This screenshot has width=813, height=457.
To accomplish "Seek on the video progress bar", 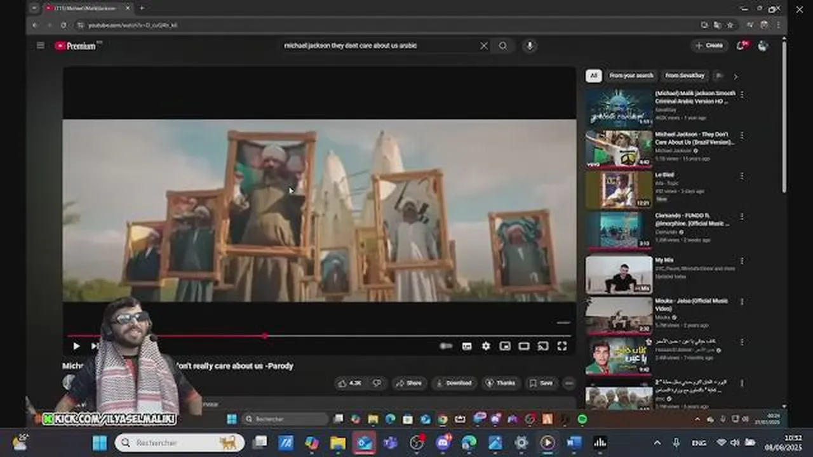I will (x=319, y=335).
